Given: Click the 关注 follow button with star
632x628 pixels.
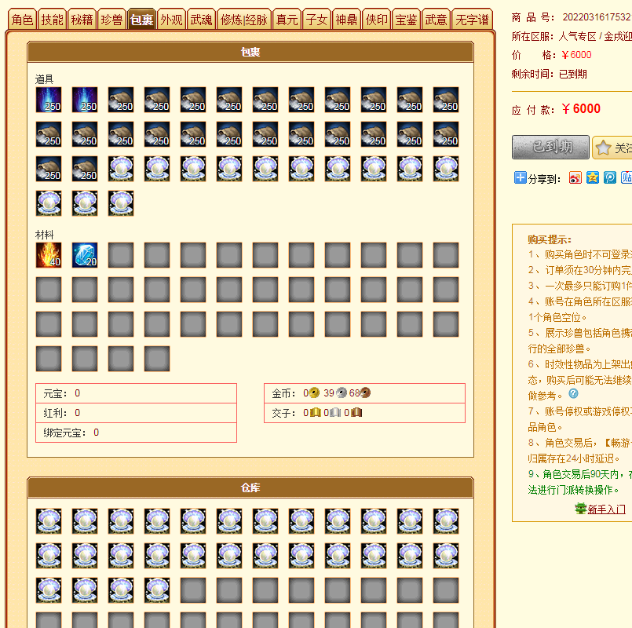Looking at the screenshot, I should 613,148.
